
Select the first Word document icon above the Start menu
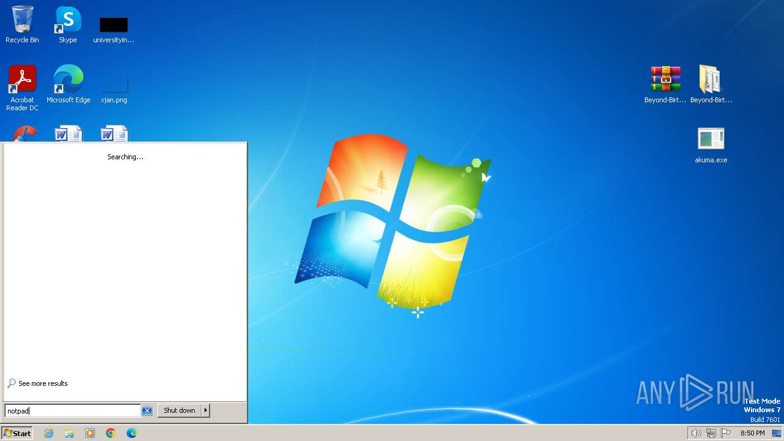pyautogui.click(x=68, y=134)
